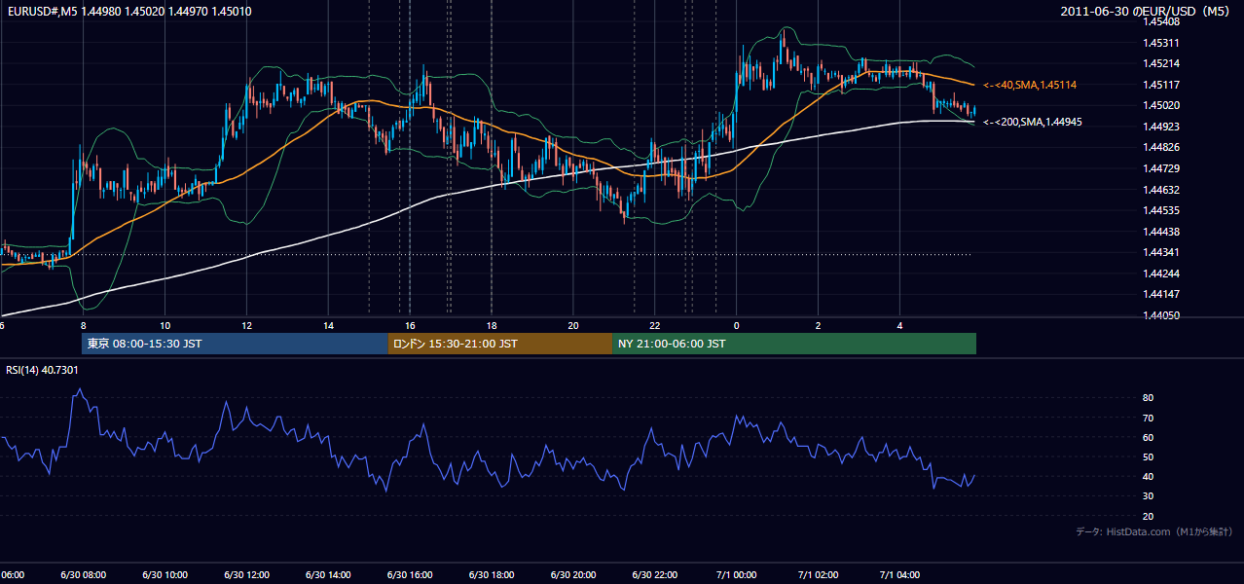
Task: Click the '6/30 14:00' bottom time label
Action: point(329,575)
